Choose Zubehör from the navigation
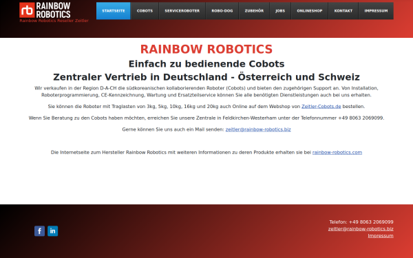Image resolution: width=413 pixels, height=258 pixels. click(x=254, y=11)
